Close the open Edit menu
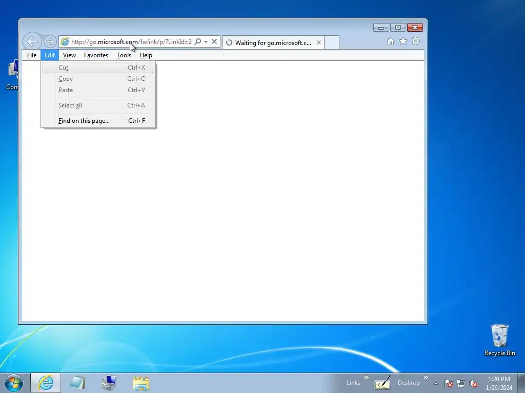Screen dimensions: 525x393 [50, 55]
